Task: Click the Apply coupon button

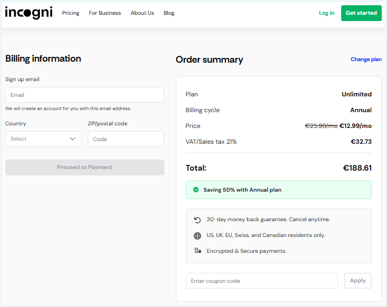Action: [358, 281]
